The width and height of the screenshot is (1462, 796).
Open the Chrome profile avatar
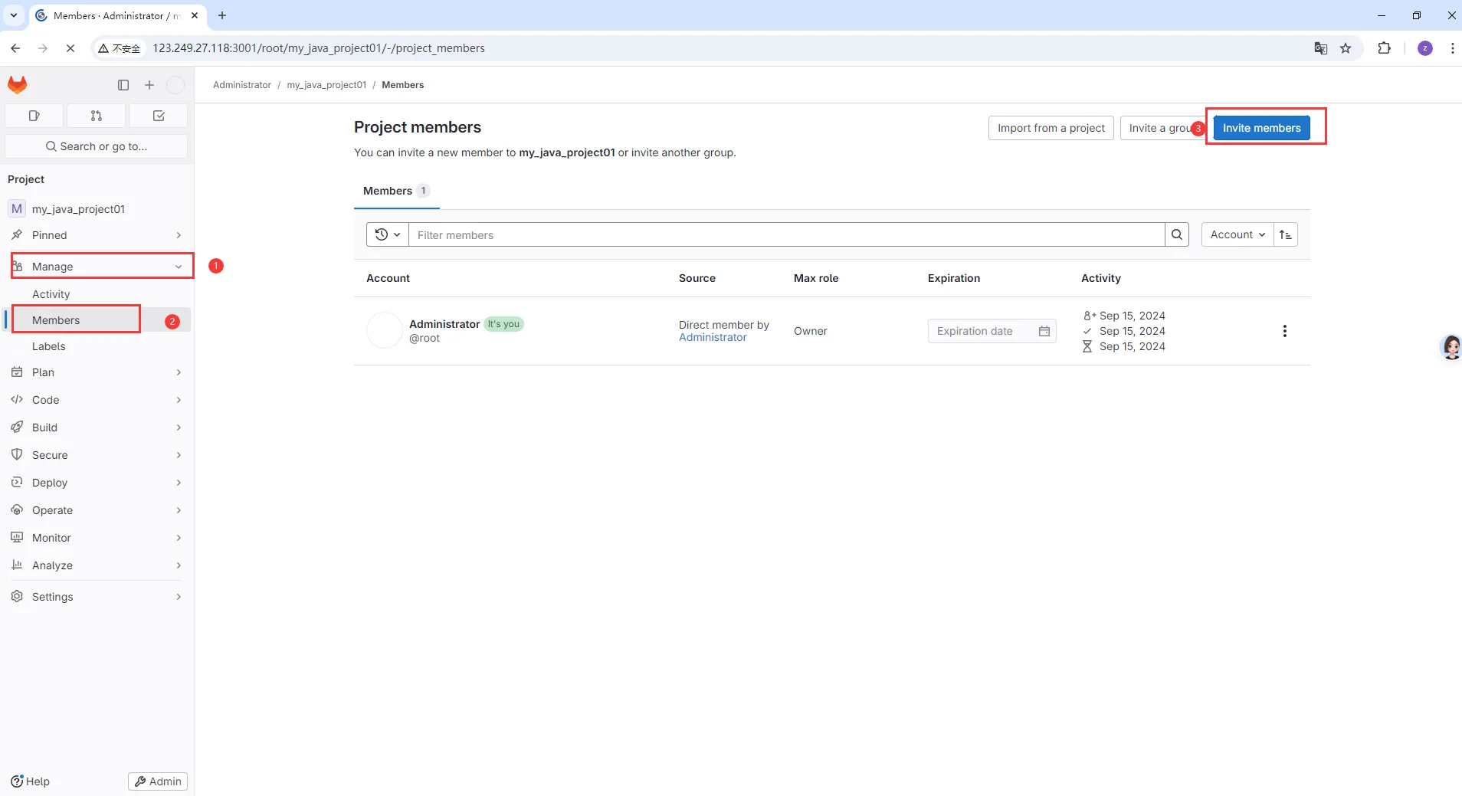(1425, 48)
